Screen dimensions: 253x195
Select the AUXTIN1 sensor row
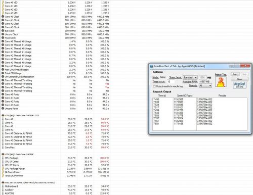point(55,193)
